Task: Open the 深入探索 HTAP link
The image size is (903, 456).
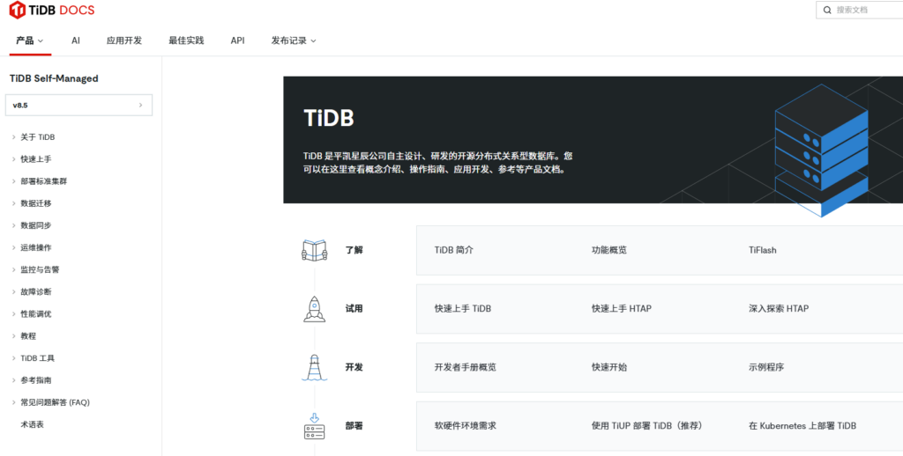Action: (x=779, y=309)
